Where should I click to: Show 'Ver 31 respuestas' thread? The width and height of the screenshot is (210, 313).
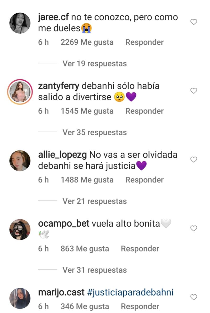click(x=94, y=270)
